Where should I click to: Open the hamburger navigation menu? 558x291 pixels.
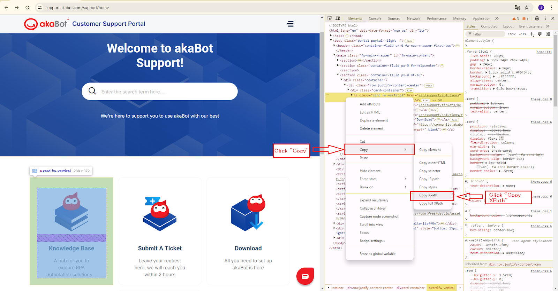pos(290,24)
